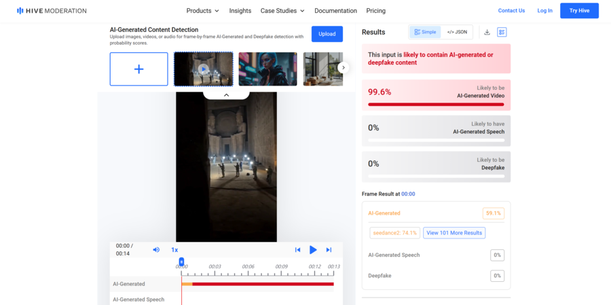Screen dimensions: 611x305
Task: Add new media with plus tile
Action: point(138,69)
